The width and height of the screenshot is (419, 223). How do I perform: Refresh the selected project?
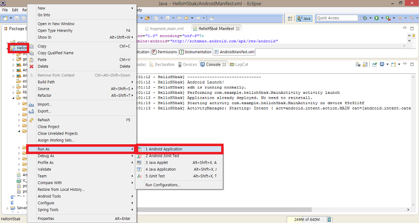click(x=81, y=120)
